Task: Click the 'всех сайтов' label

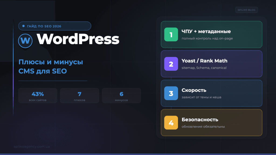Action: point(38,100)
